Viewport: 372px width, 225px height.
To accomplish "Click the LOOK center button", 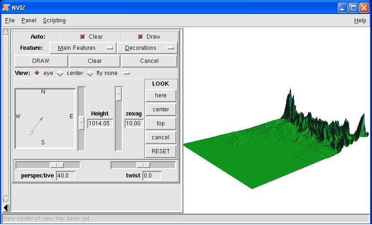I will tap(161, 109).
